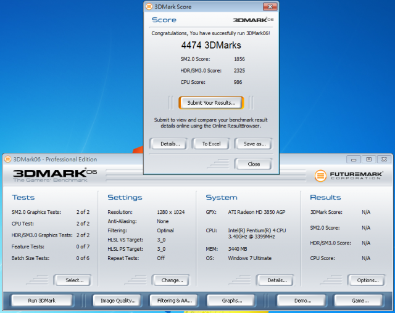This screenshot has height=313, width=395.
Task: Click Feature Tests value 0 of 7
Action: pyautogui.click(x=83, y=246)
